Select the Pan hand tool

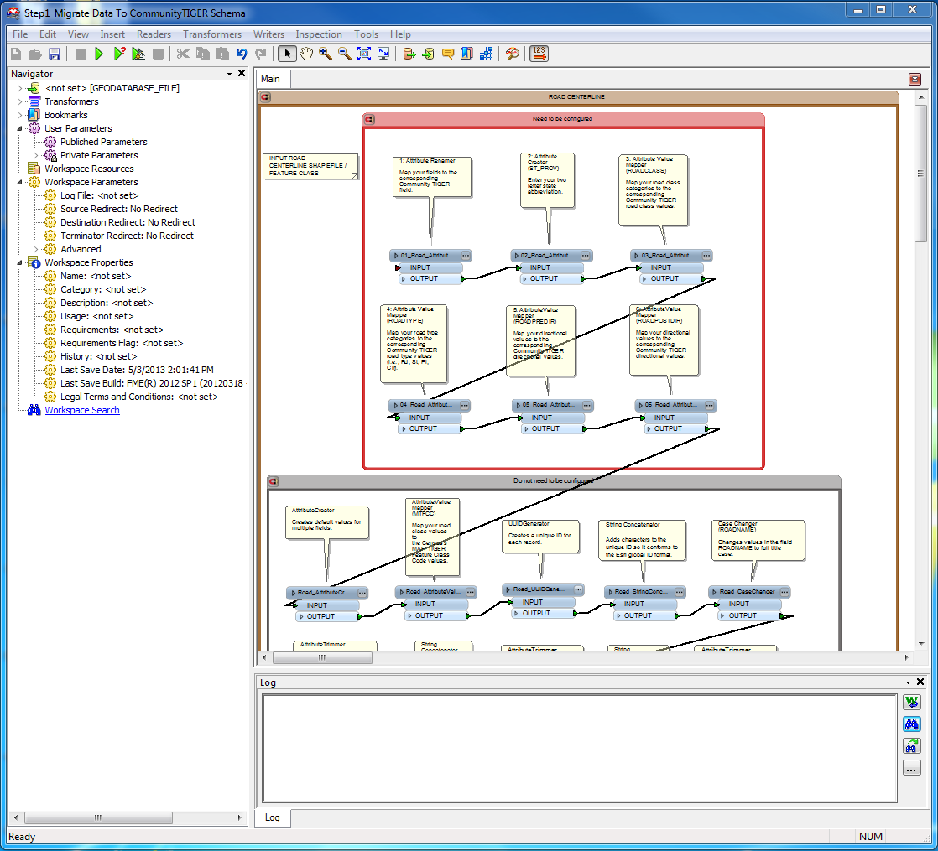pyautogui.click(x=307, y=54)
